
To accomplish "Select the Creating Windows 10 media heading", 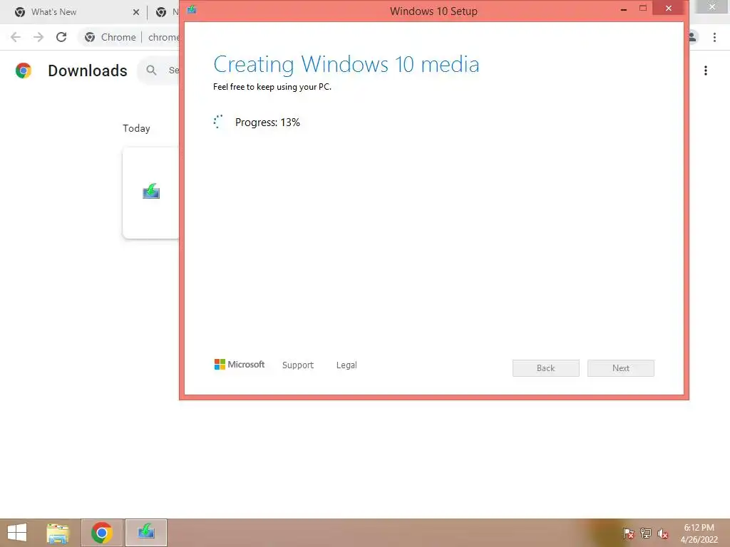I will (x=346, y=65).
